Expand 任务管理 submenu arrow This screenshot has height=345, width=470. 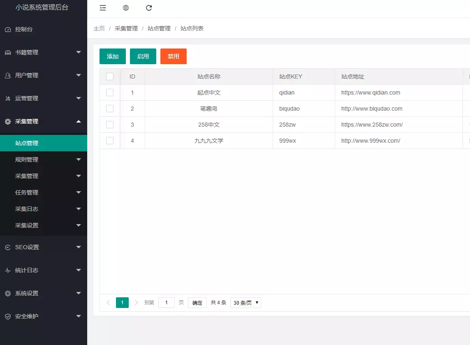tap(79, 192)
